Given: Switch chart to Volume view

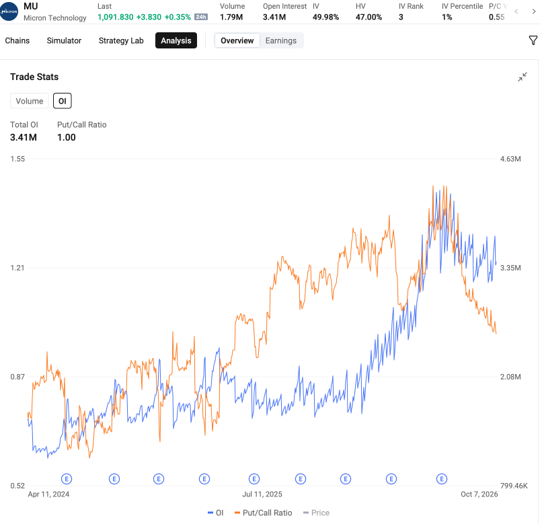Looking at the screenshot, I should tap(30, 101).
